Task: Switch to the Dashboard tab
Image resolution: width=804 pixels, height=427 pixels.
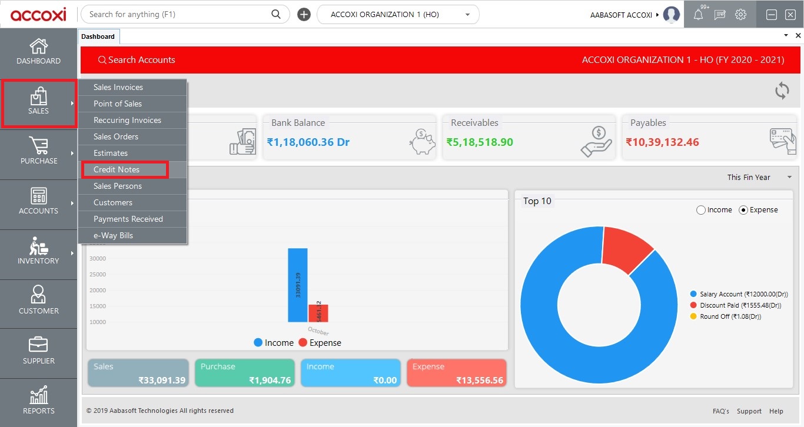Action: 98,36
